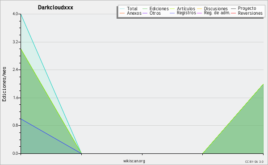Click the 4.0 y-axis value
The height and width of the screenshot is (165, 268).
coord(15,14)
